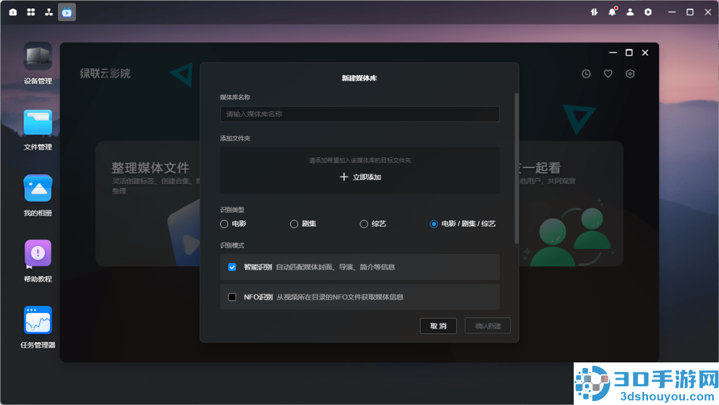719x405 pixels.
Task: Click the 识别类型 label
Action: click(x=232, y=210)
